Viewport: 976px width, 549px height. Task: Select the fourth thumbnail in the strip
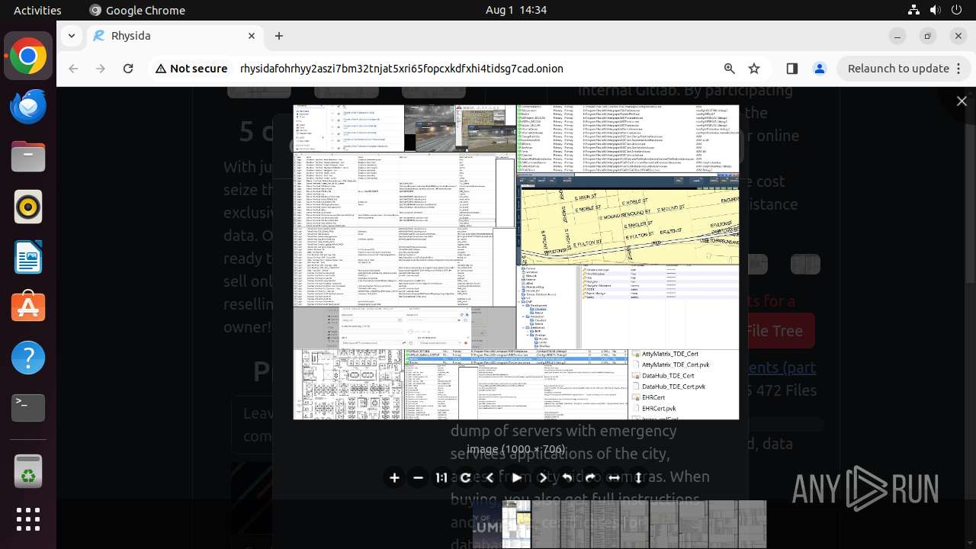(576, 525)
